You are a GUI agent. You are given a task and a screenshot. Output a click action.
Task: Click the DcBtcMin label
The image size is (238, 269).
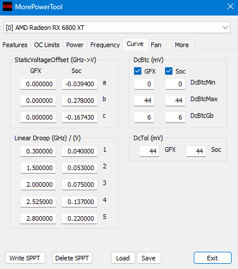tap(203, 82)
